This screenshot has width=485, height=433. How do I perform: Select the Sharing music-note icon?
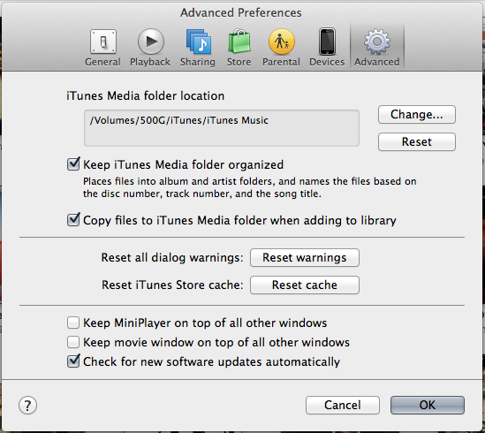pos(198,42)
